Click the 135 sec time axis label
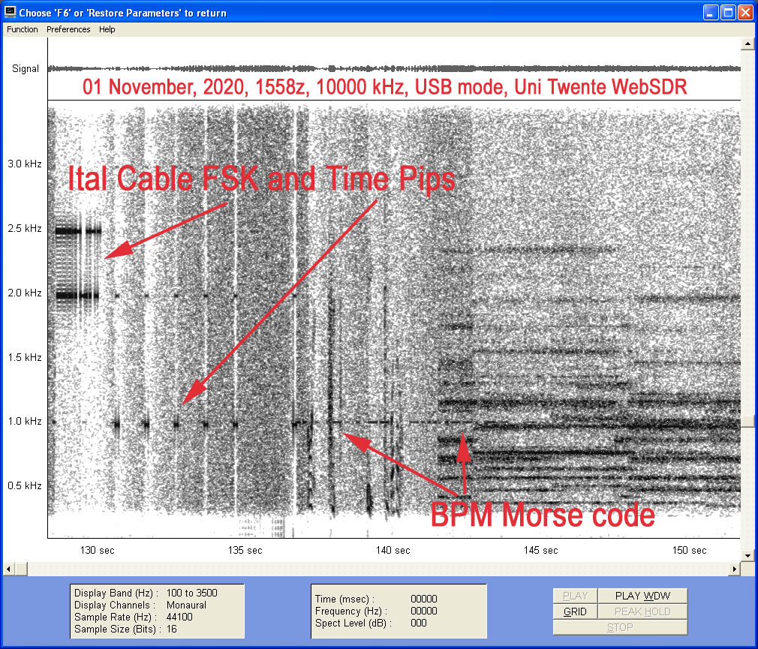Screen dimensions: 758x649 (x=245, y=550)
